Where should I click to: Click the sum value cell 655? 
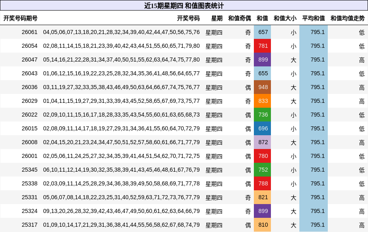[x=262, y=73]
